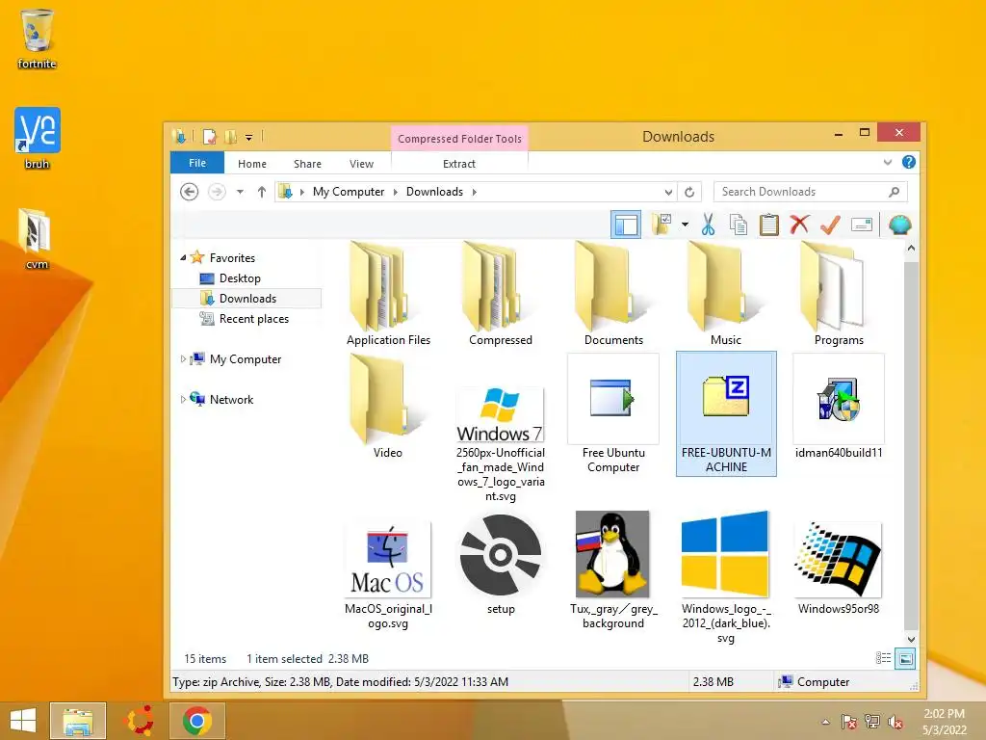The height and width of the screenshot is (740, 986).
Task: Select Network in the navigation pane
Action: tap(231, 399)
